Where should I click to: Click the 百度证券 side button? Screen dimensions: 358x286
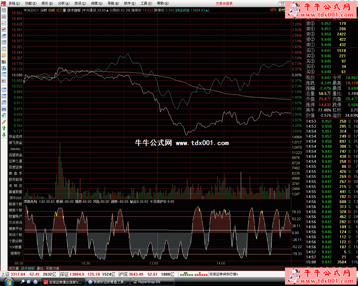pos(15,167)
